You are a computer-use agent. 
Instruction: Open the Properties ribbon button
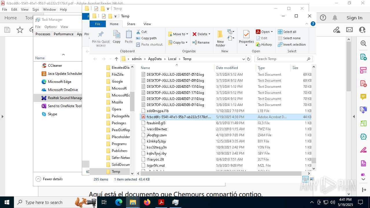[247, 38]
